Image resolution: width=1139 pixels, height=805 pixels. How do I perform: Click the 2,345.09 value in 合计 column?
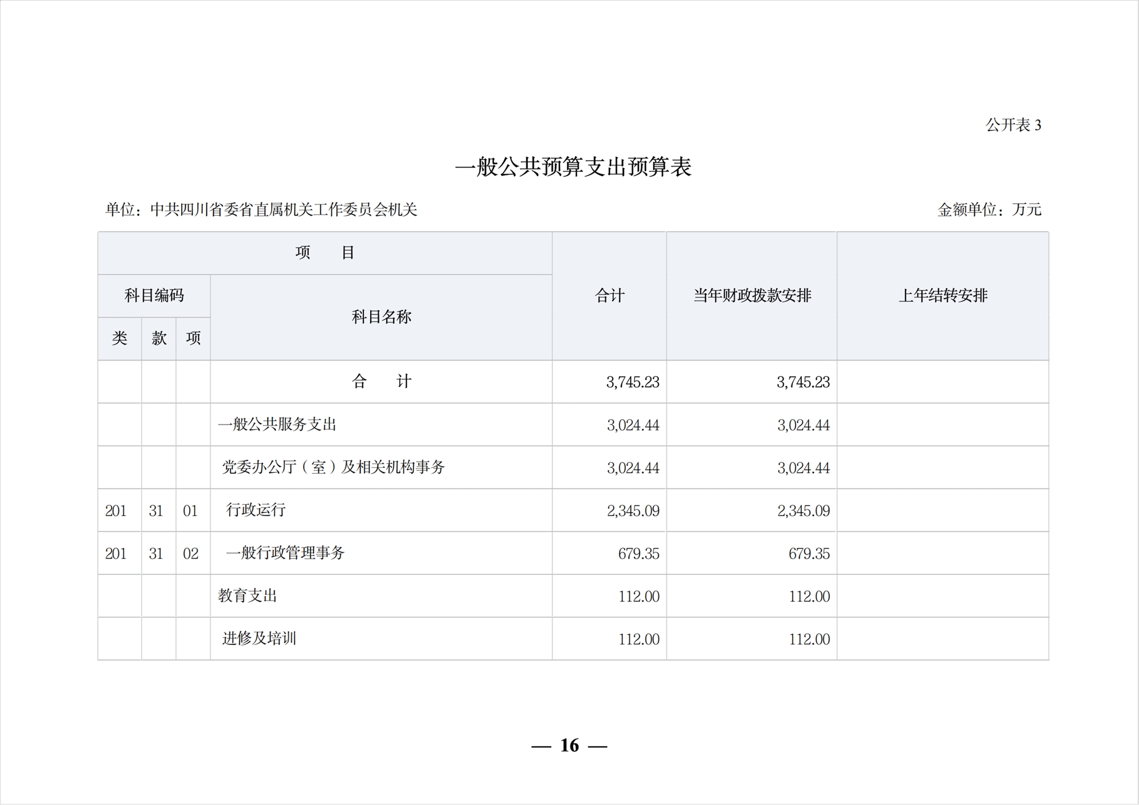(x=633, y=511)
